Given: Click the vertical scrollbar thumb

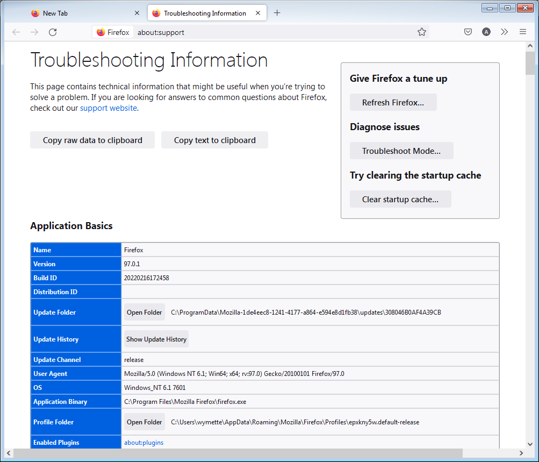Looking at the screenshot, I should tap(530, 63).
